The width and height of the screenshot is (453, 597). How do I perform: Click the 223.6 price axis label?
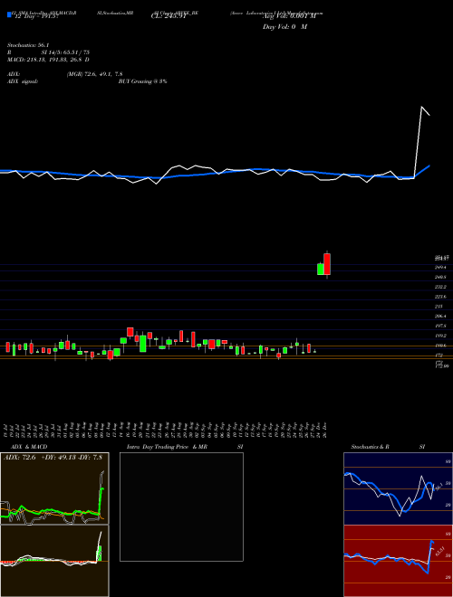point(440,297)
